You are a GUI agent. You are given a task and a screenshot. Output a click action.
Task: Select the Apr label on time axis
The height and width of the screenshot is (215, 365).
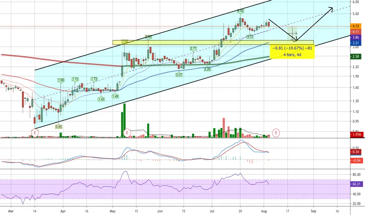pos(63,211)
